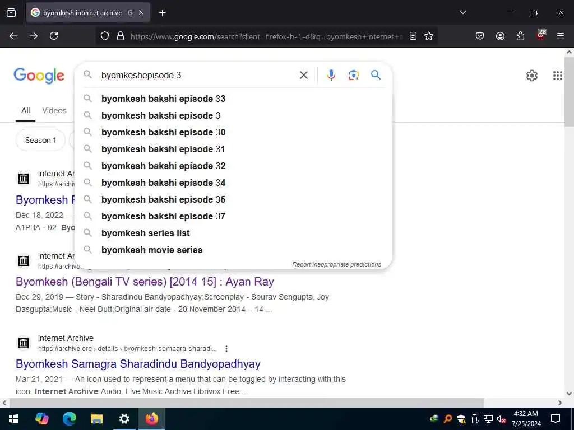The width and height of the screenshot is (574, 430).
Task: Click the site security padlock icon
Action: click(121, 36)
